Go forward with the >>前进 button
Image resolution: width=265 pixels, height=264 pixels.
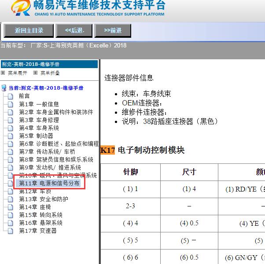(x=113, y=31)
